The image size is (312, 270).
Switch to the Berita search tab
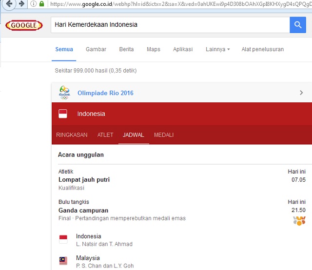(126, 49)
